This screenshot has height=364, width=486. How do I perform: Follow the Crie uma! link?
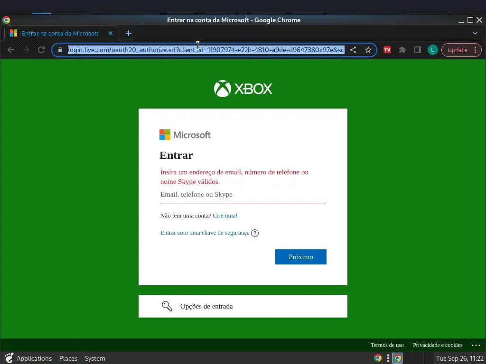coord(225,216)
